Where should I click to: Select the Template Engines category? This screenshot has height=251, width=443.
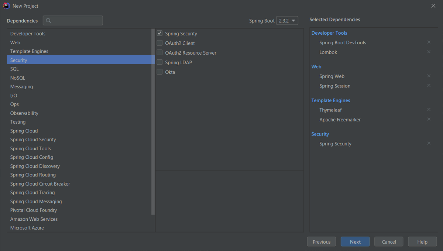pos(79,51)
